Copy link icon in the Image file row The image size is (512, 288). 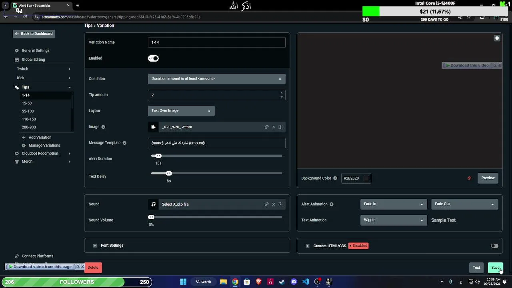click(266, 127)
